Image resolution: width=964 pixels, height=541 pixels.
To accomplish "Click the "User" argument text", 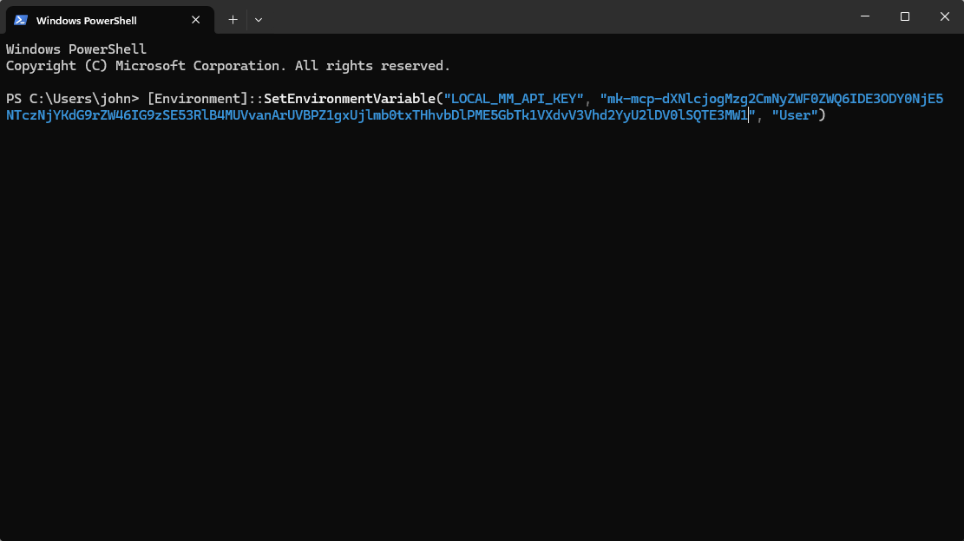I will (x=794, y=115).
